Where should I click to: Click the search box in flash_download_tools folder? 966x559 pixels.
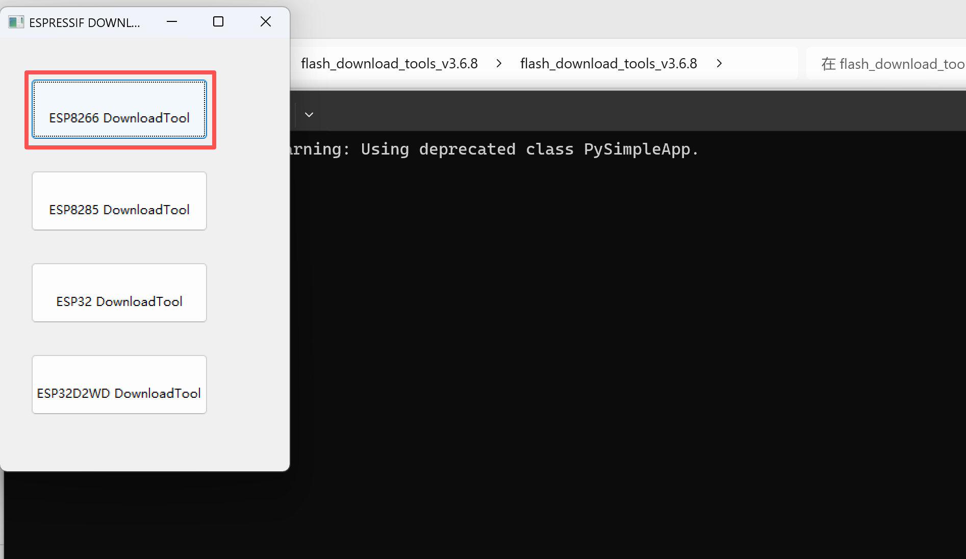click(886, 64)
